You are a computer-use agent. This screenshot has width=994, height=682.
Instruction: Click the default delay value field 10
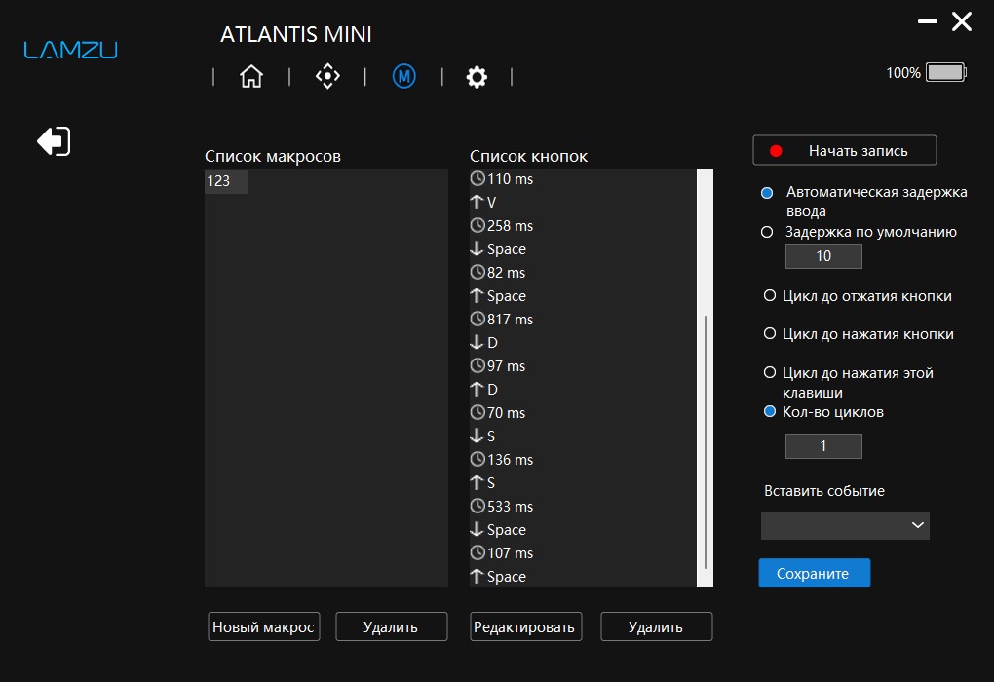pos(823,256)
